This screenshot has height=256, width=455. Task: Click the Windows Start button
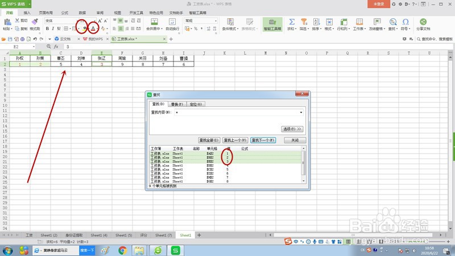coord(8,250)
